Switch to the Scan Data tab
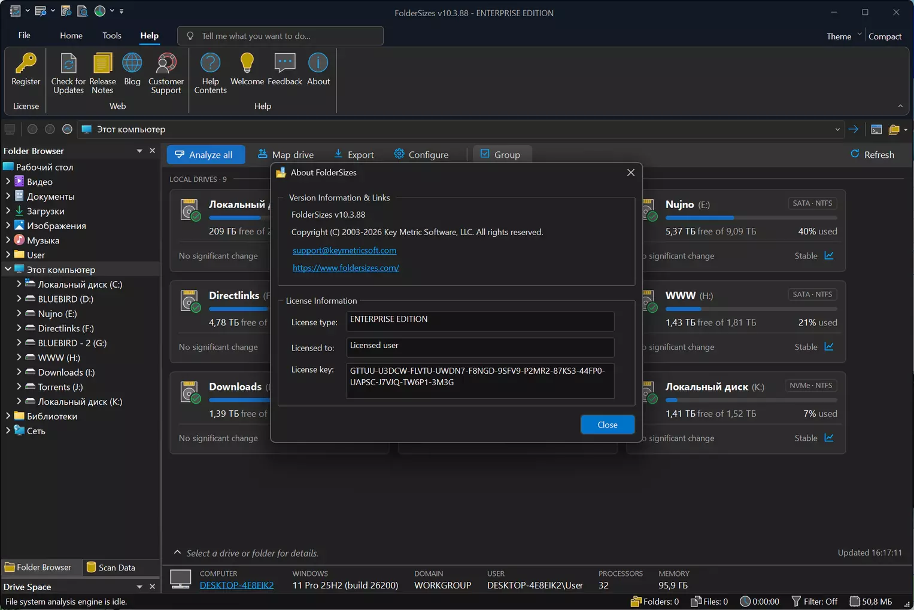 click(111, 567)
